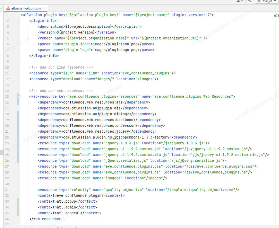Click the green Build hammer icon
279x228 pixels.
(x=250, y=1)
